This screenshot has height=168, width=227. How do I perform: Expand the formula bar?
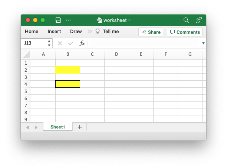(x=203, y=43)
